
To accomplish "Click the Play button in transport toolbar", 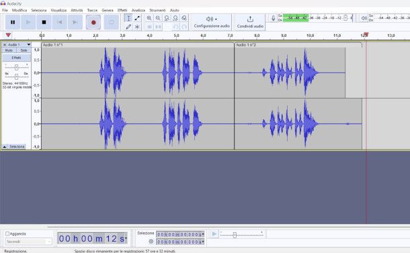I will point(28,22).
